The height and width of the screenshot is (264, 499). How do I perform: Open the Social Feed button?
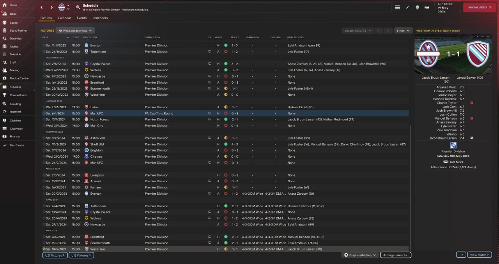[480, 7]
